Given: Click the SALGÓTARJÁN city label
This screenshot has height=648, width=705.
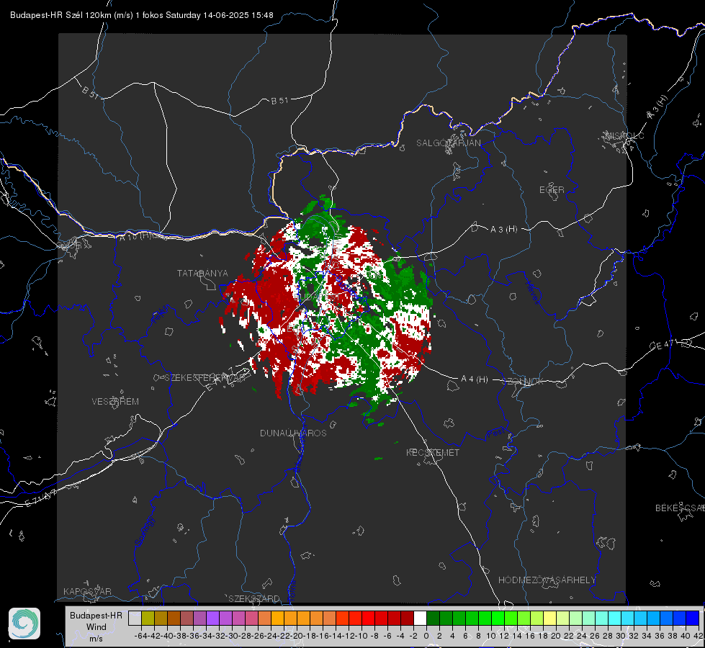Looking at the screenshot, I should [448, 143].
